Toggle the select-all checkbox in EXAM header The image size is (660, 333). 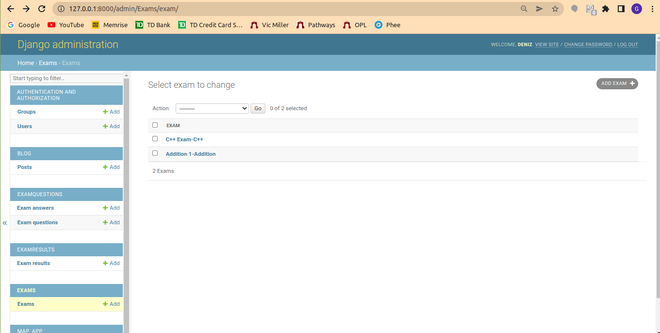[x=155, y=125]
